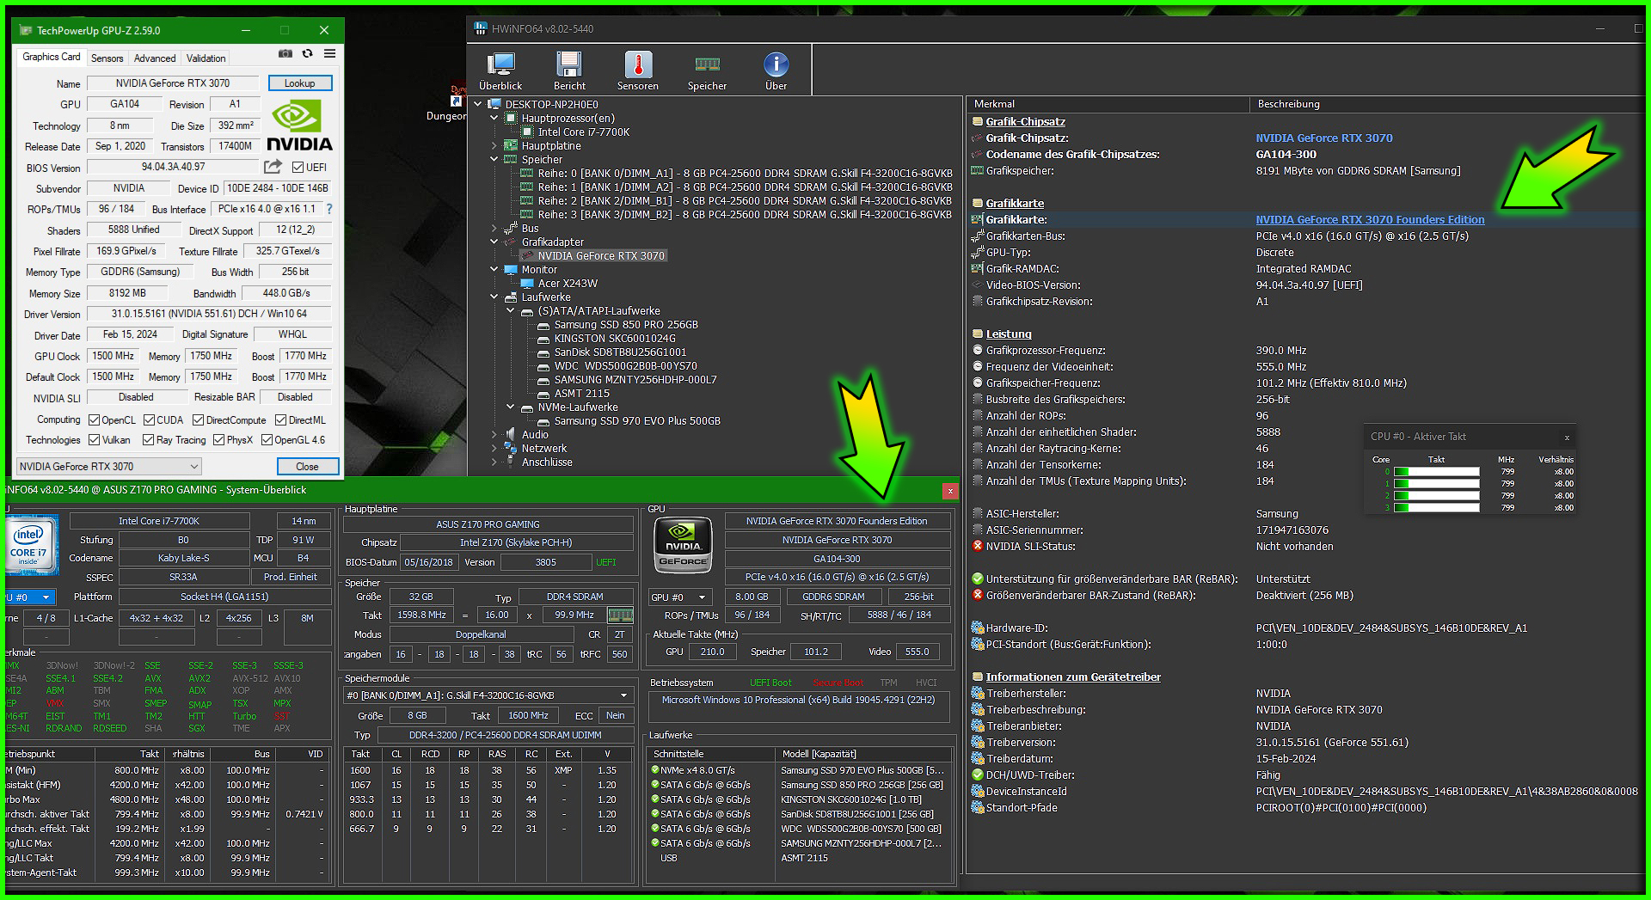Click GPU-Z refresh icon
The width and height of the screenshot is (1651, 900).
pos(307,54)
